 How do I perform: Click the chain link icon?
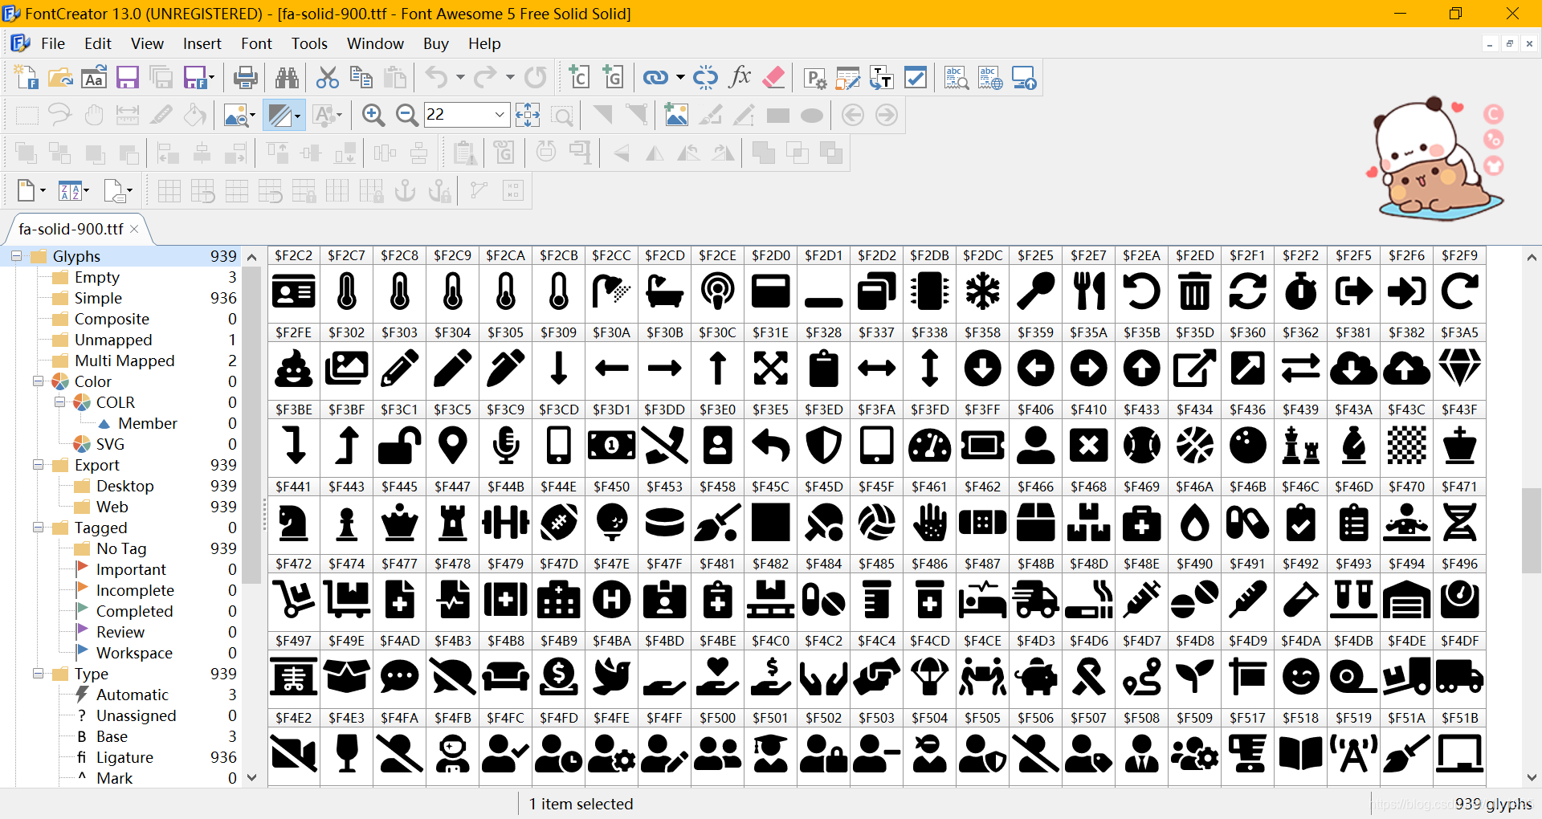pyautogui.click(x=655, y=77)
